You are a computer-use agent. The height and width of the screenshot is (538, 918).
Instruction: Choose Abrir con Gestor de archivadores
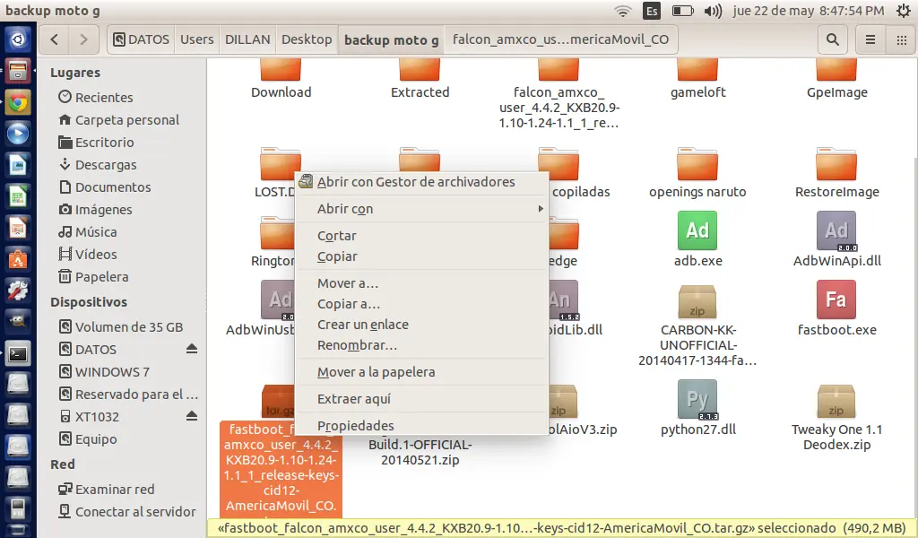(x=421, y=182)
